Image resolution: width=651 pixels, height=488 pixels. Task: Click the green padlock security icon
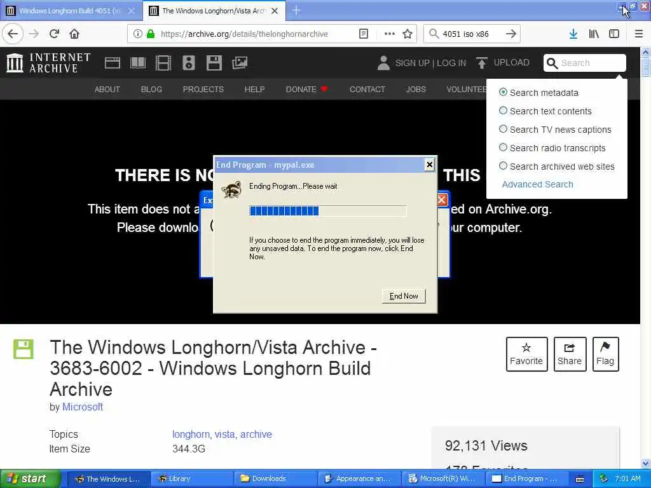(150, 34)
